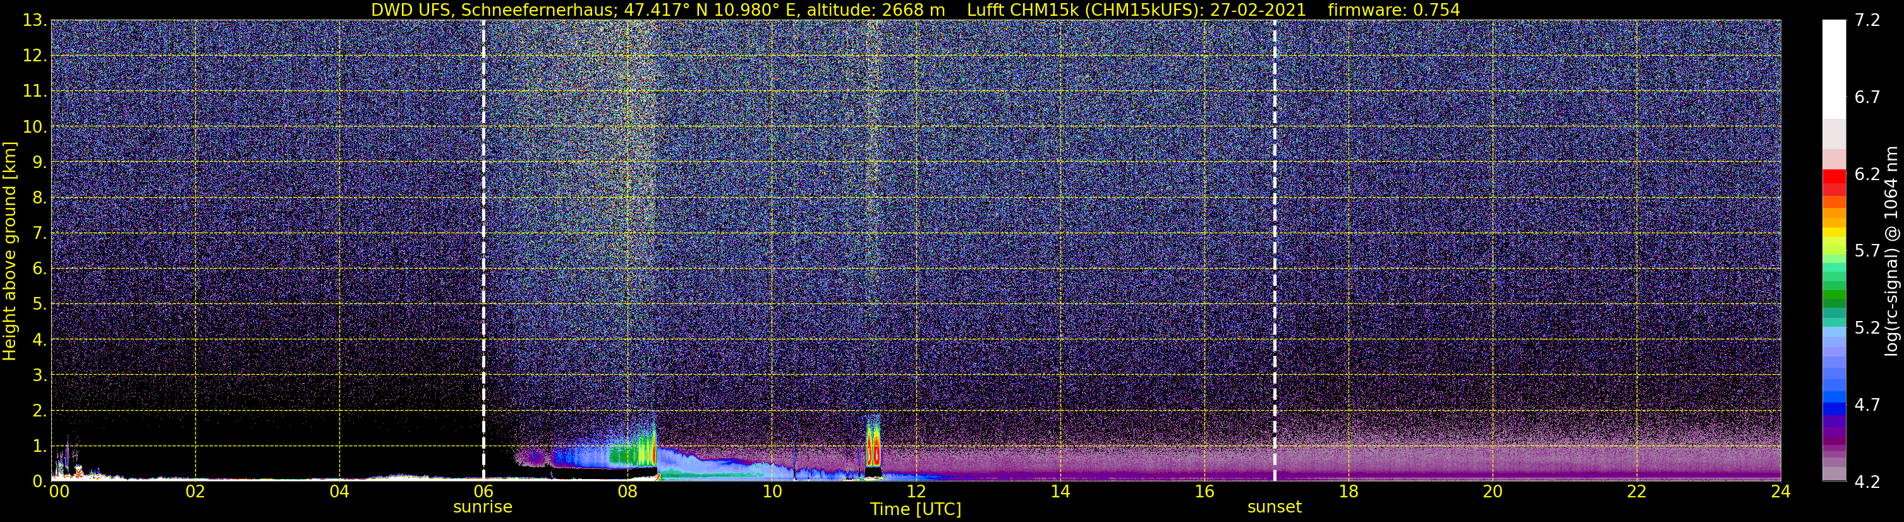The image size is (1904, 522).
Task: Click the height axis label 13.
Action: [x=35, y=21]
